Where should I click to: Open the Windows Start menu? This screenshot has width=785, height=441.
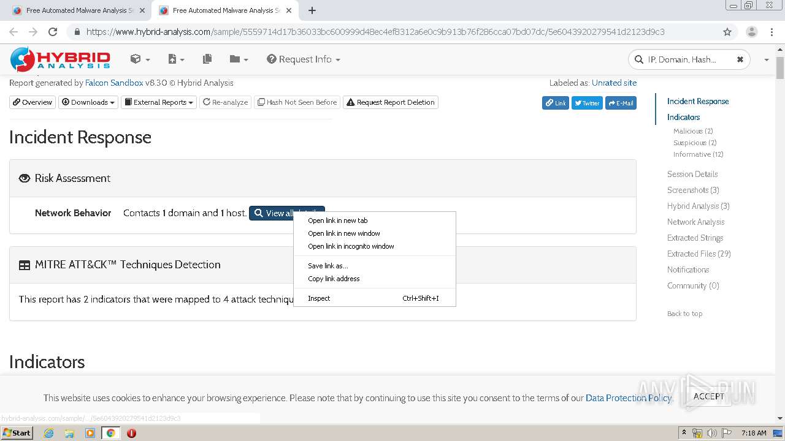[x=17, y=433]
